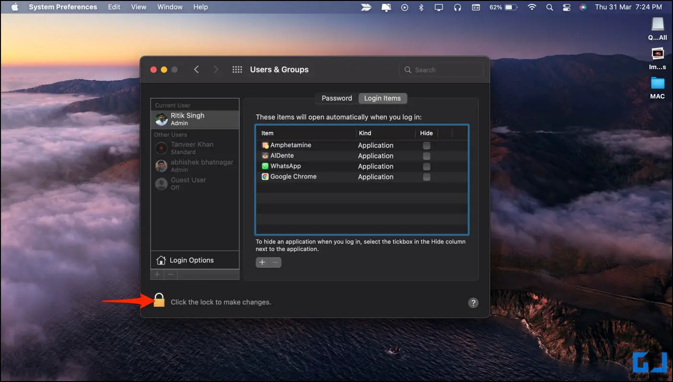
Task: Show all preferences grid icon
Action: tap(237, 70)
